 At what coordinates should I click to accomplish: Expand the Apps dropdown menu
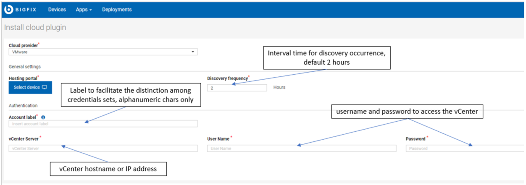[x=84, y=10]
